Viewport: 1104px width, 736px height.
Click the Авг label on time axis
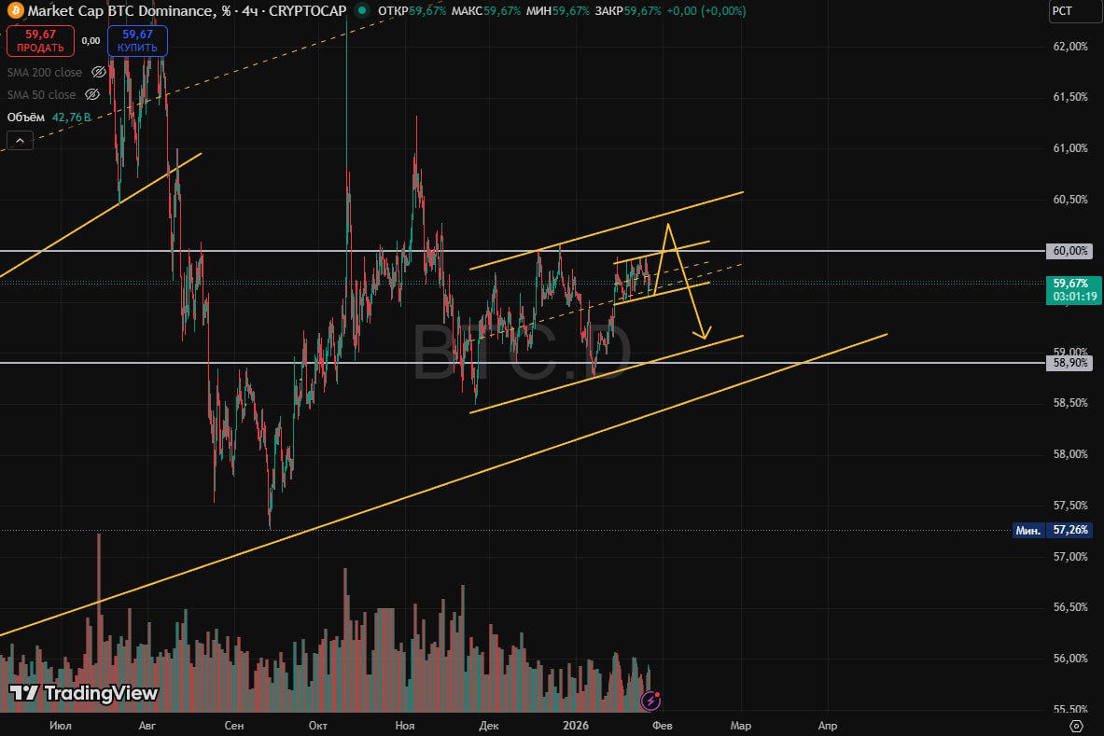(x=147, y=726)
